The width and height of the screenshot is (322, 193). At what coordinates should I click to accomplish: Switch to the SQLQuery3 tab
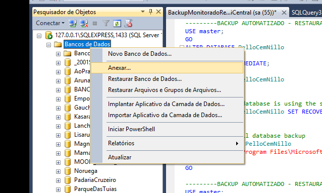[x=306, y=13]
